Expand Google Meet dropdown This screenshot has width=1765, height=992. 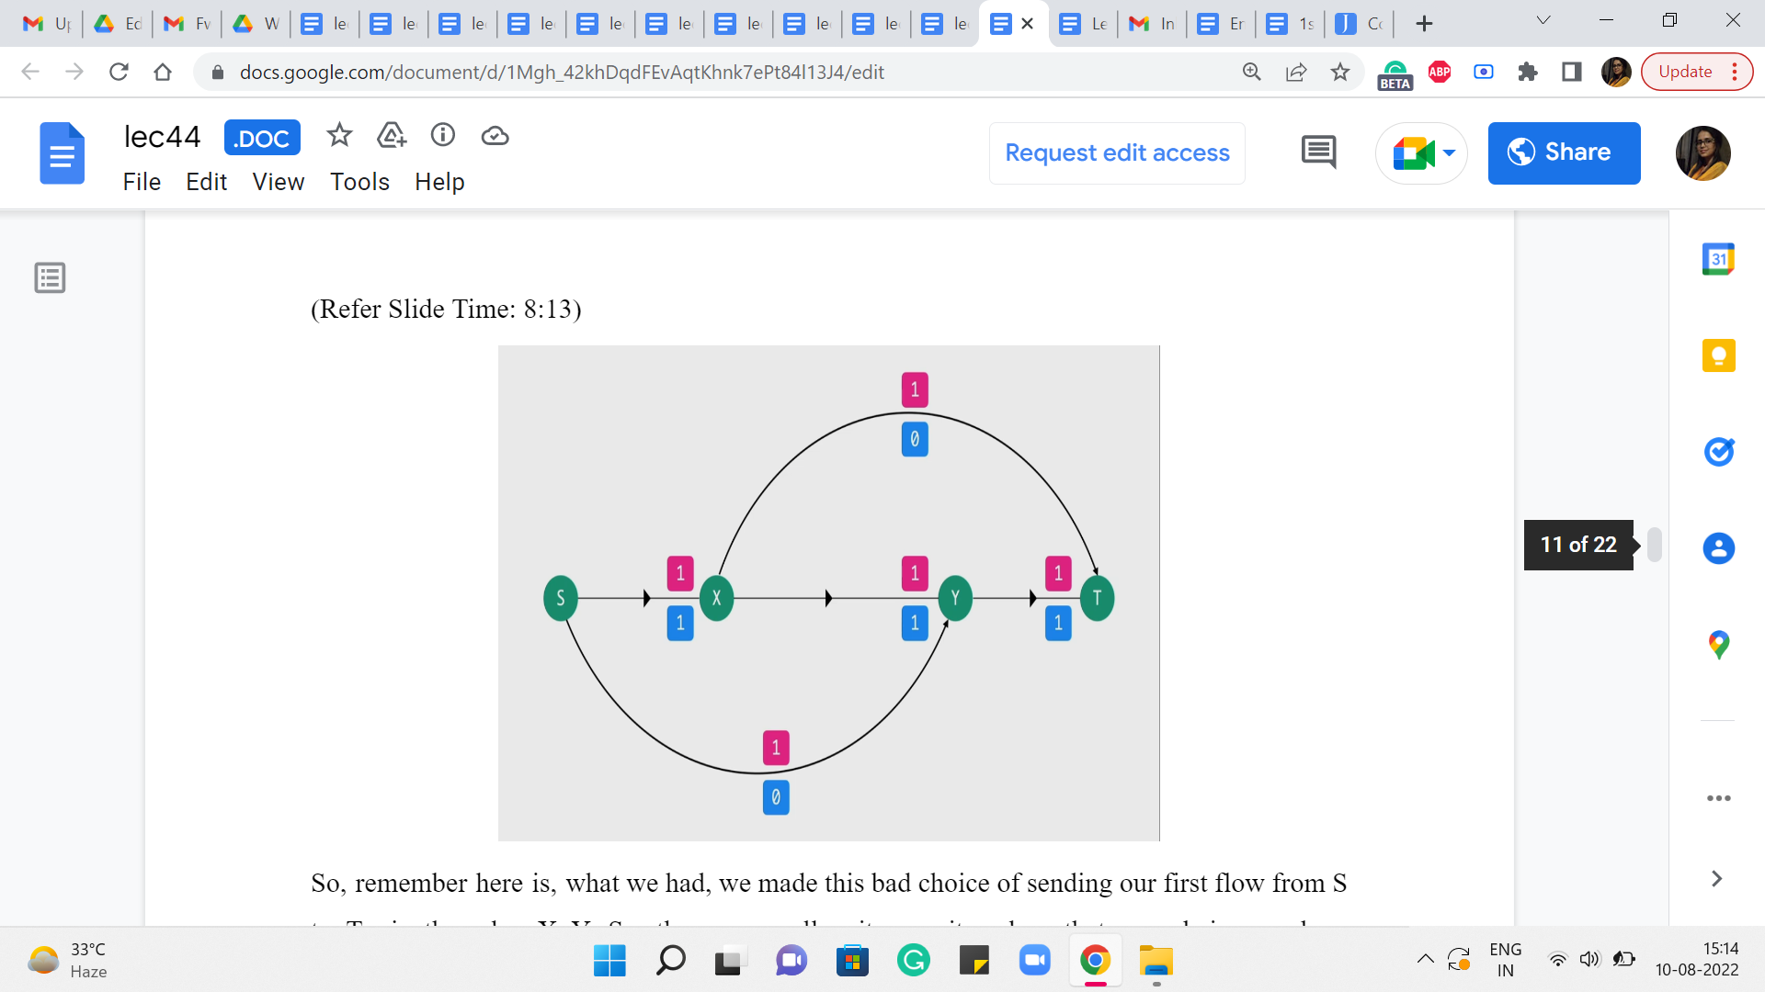click(x=1450, y=153)
